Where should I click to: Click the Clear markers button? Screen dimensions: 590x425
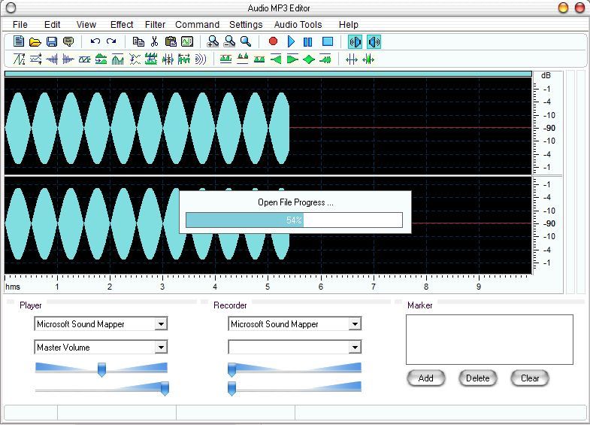coord(530,378)
